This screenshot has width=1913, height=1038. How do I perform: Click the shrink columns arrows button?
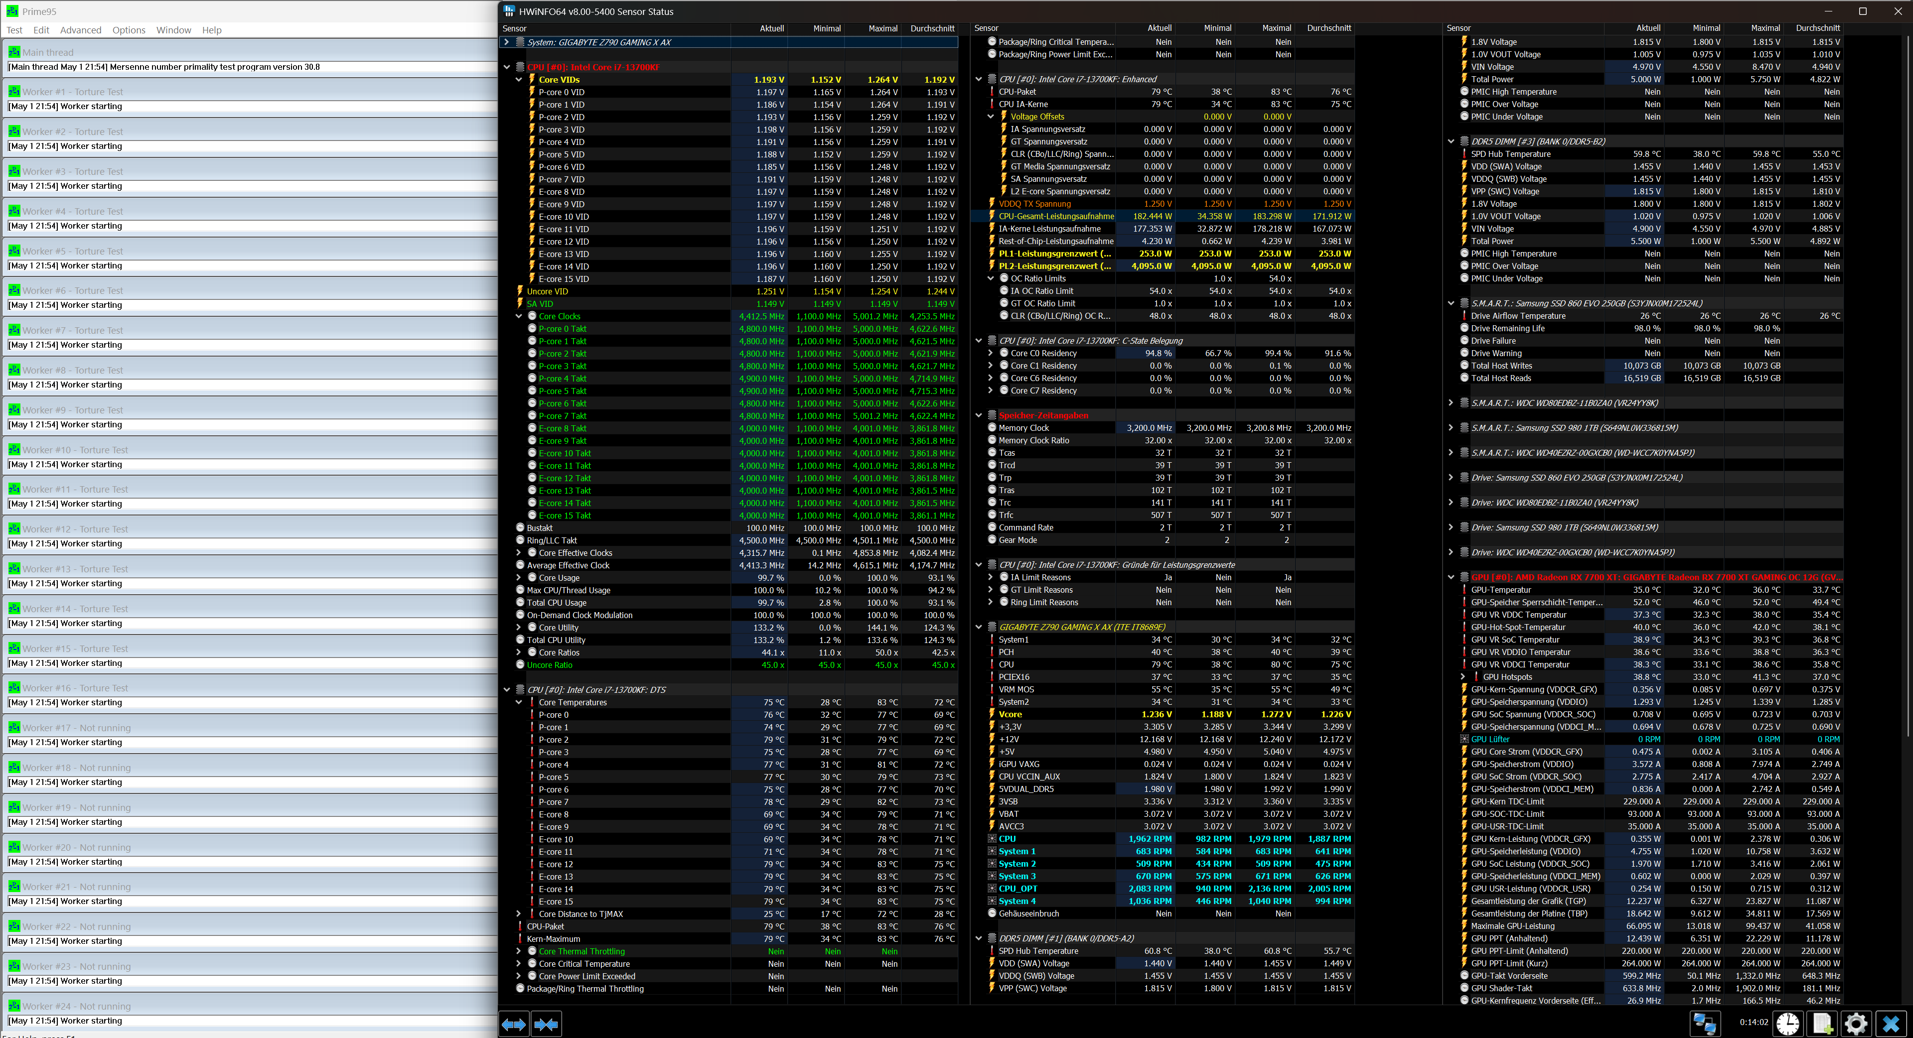pos(546,1025)
